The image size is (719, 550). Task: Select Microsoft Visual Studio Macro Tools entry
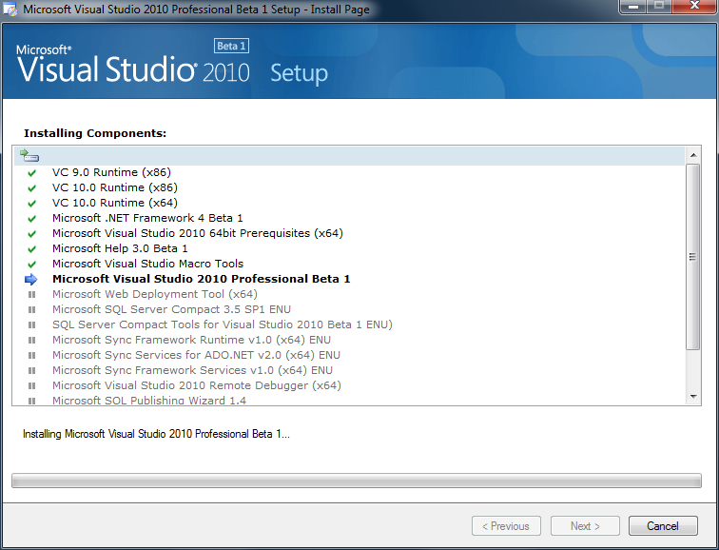coord(147,264)
